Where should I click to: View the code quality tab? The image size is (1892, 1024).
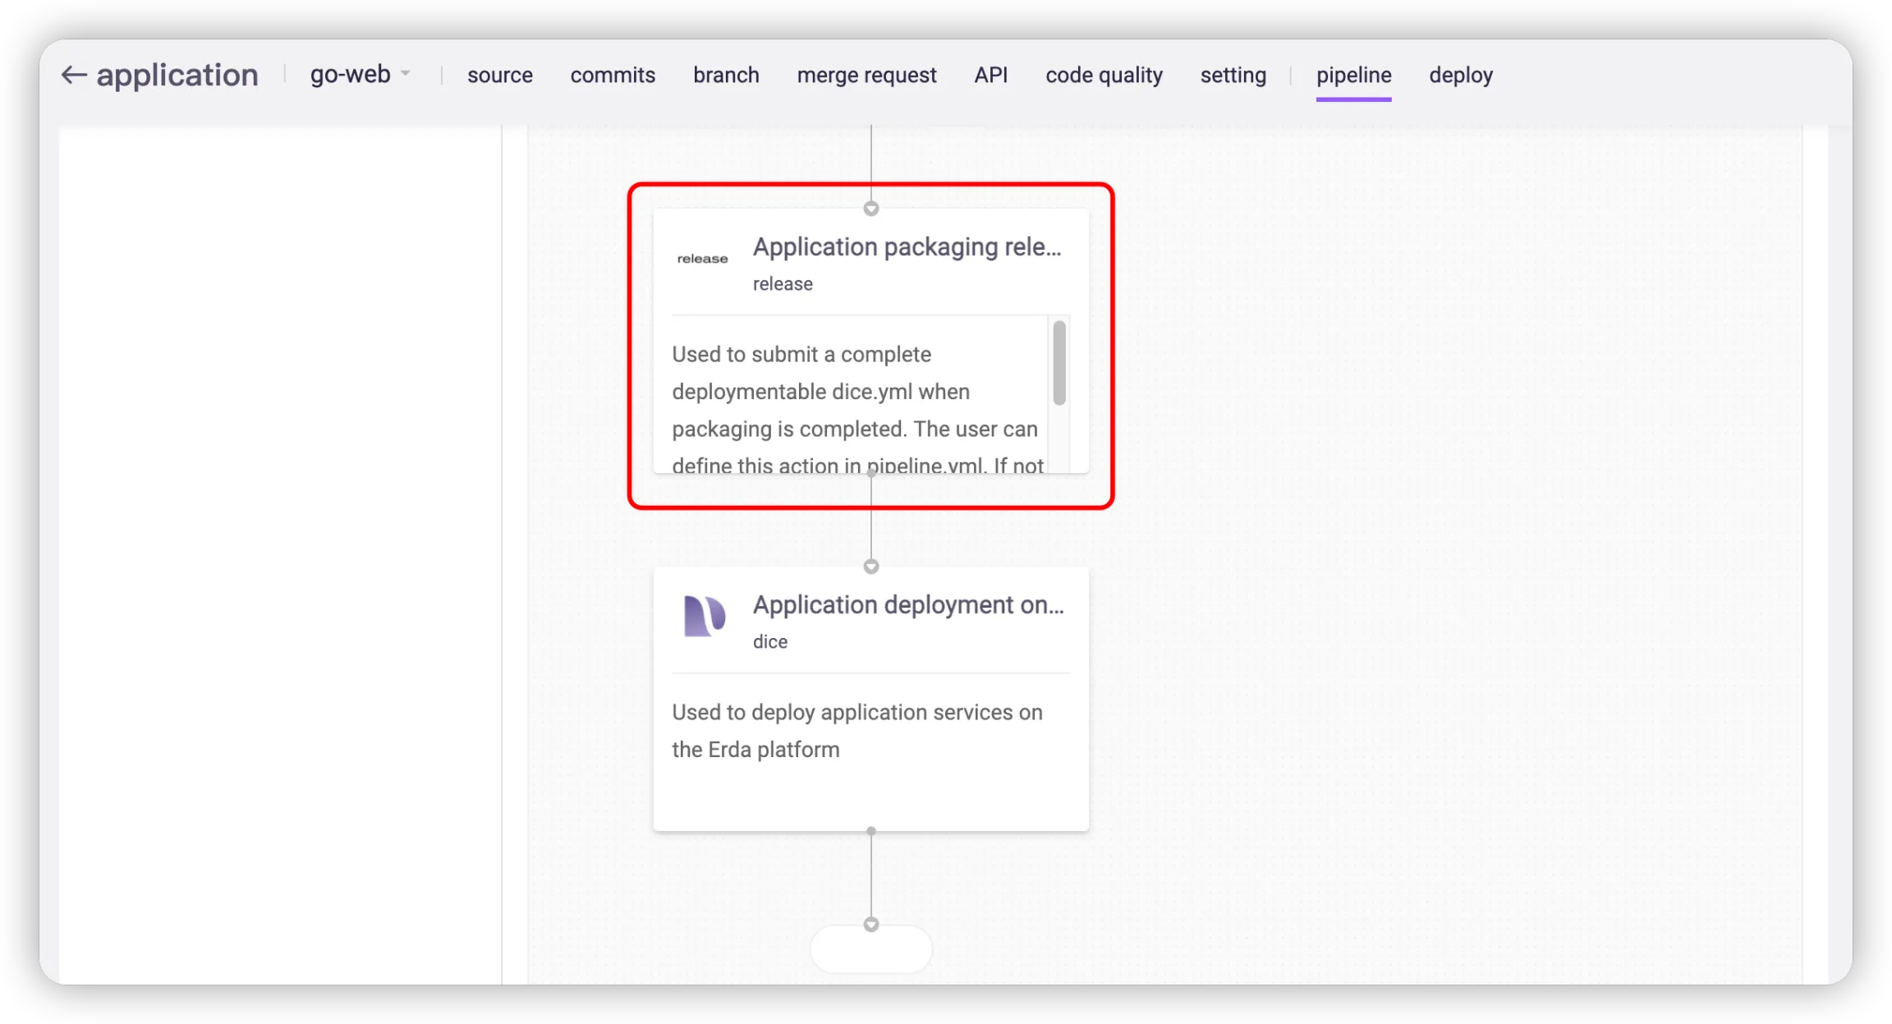tap(1104, 76)
